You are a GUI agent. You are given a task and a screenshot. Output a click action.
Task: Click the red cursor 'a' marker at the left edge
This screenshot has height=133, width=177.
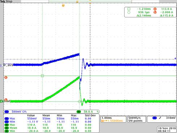click(x=6, y=77)
